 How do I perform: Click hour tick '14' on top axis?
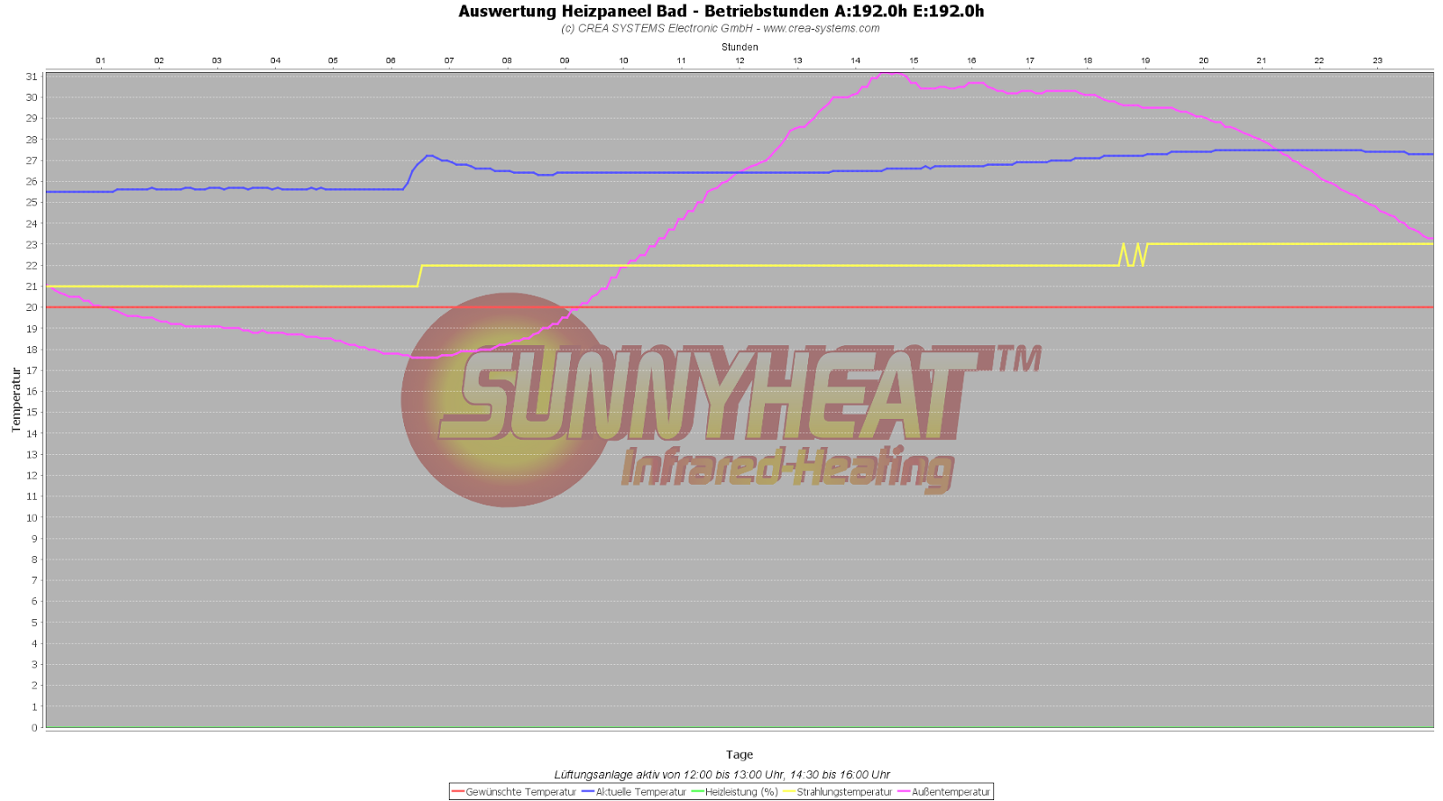pyautogui.click(x=855, y=60)
